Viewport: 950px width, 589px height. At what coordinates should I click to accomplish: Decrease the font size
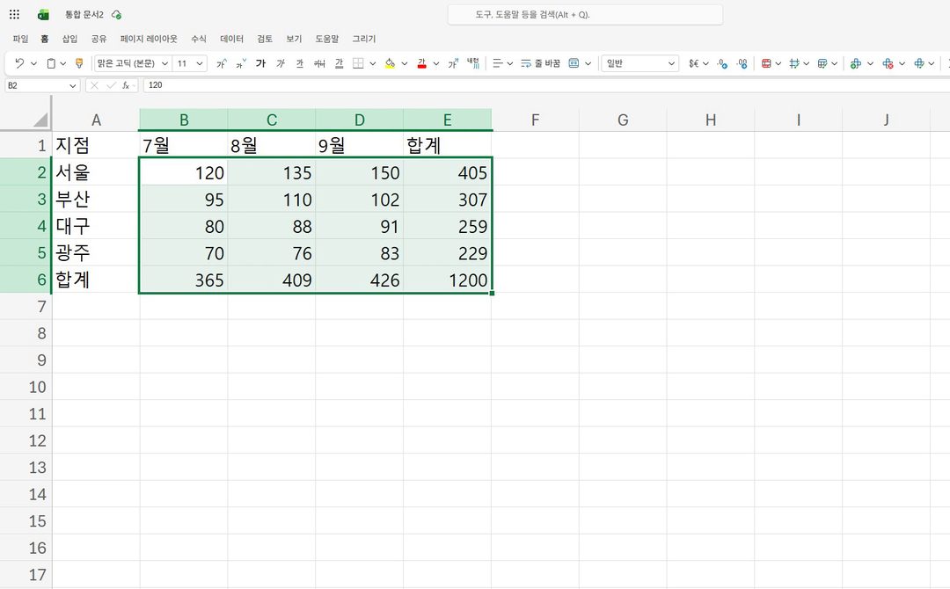click(241, 63)
